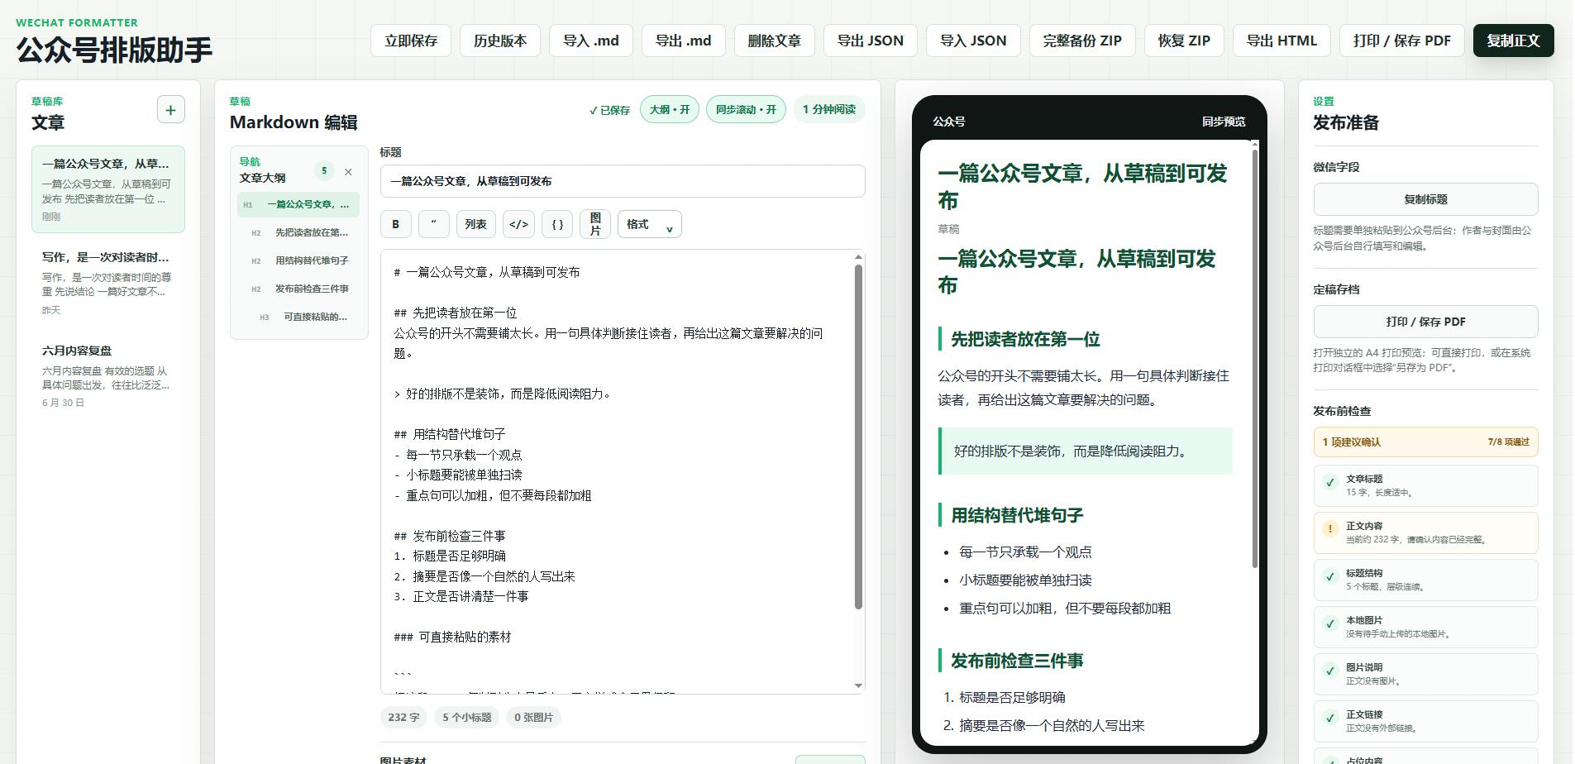
Task: Click the editor scrollbar's down arrow
Action: point(858,685)
